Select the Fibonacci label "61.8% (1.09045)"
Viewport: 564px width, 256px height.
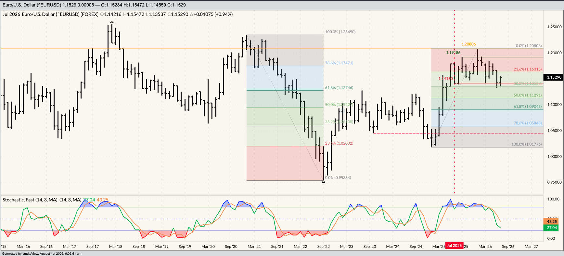[x=528, y=107]
